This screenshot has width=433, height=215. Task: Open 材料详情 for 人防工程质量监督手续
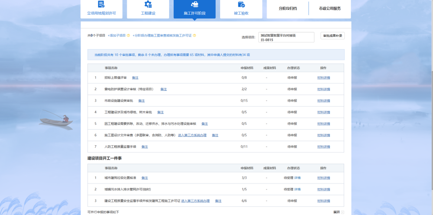(323, 147)
